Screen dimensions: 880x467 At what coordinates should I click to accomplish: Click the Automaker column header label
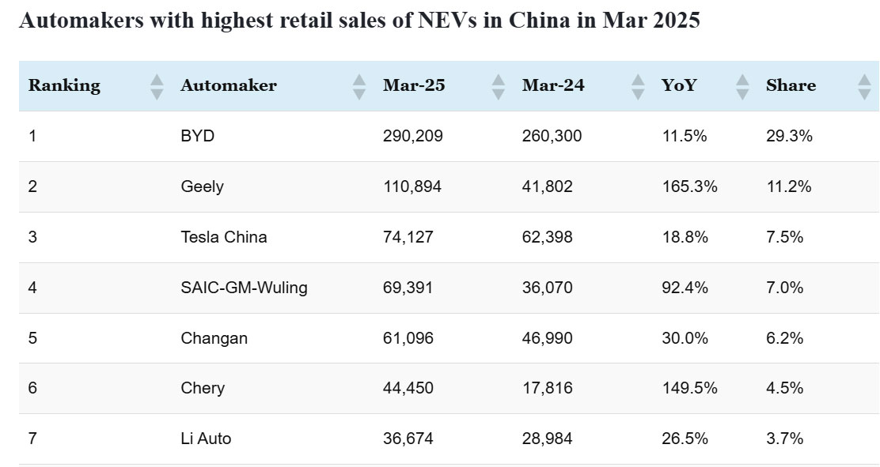pos(229,85)
